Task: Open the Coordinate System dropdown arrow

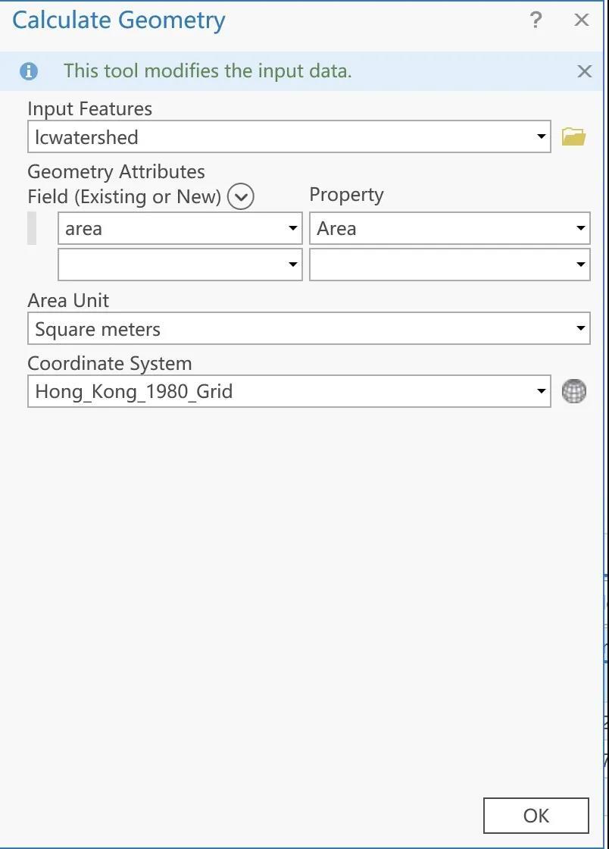Action: [541, 392]
